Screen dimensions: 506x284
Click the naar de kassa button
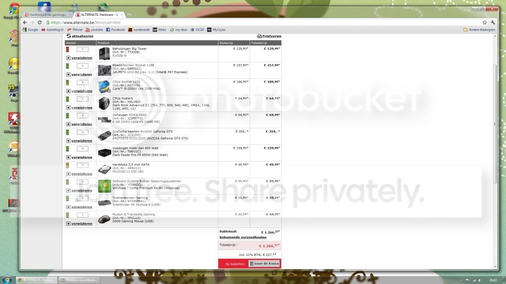pyautogui.click(x=264, y=263)
